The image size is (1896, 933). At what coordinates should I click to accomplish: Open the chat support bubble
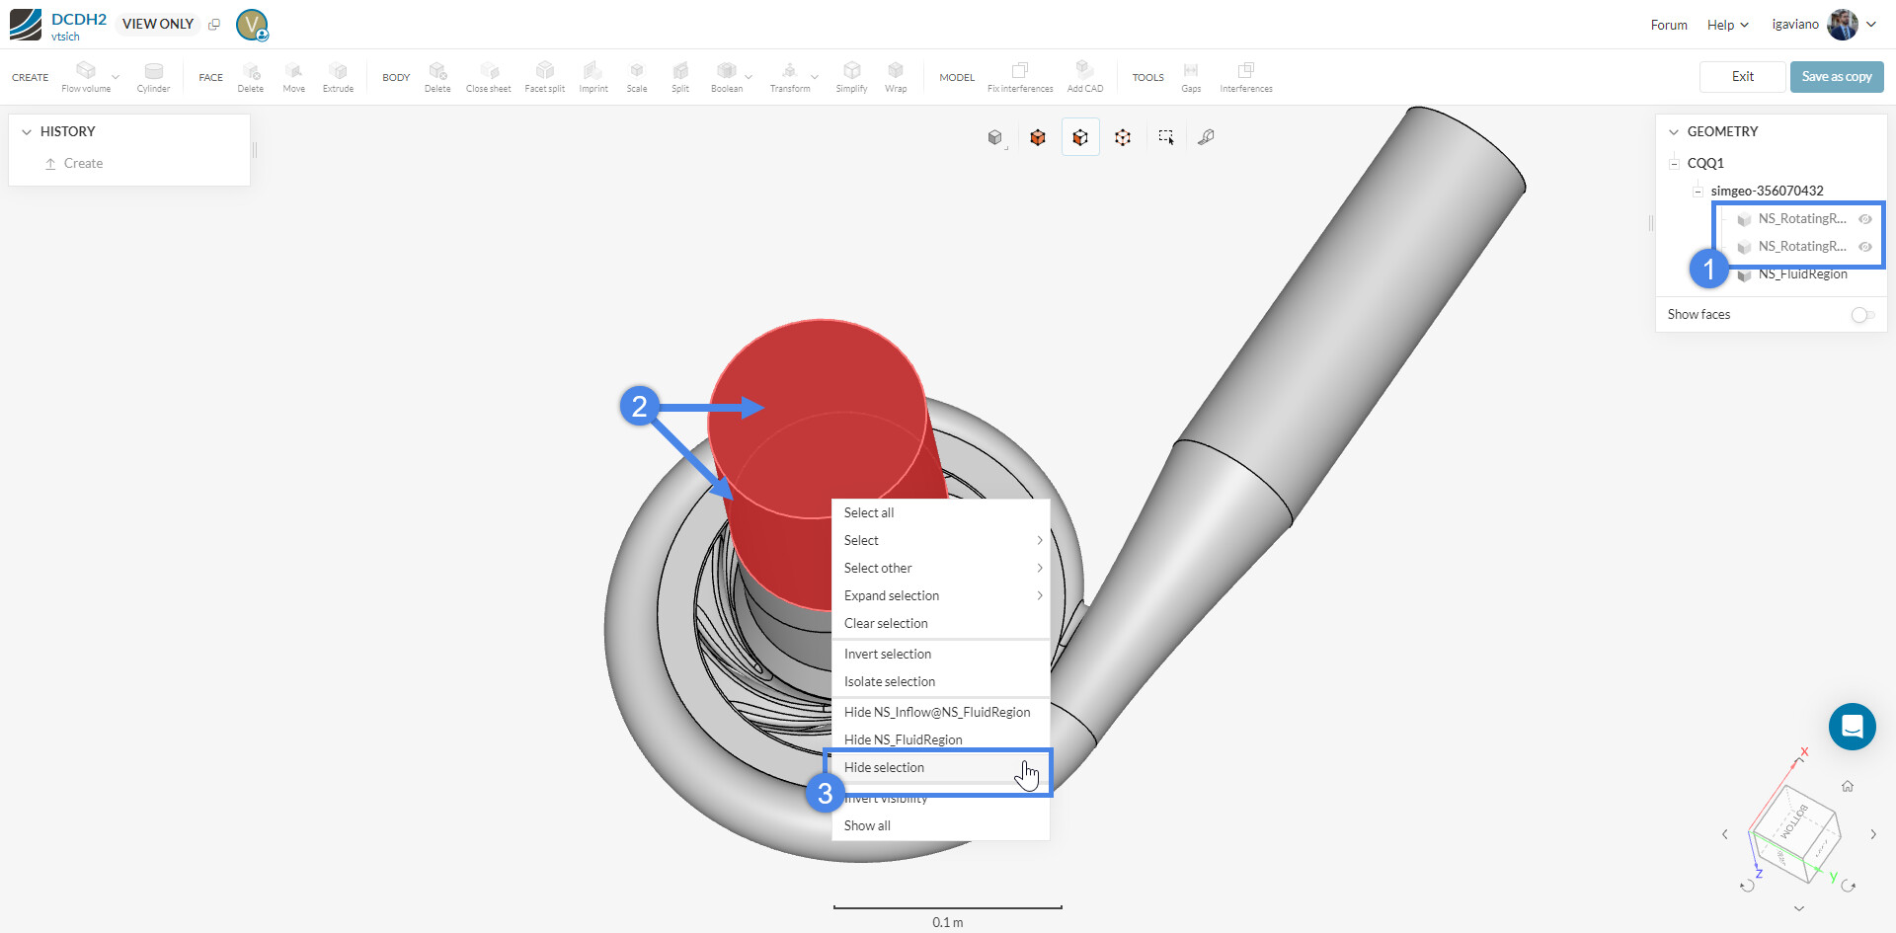point(1853,727)
